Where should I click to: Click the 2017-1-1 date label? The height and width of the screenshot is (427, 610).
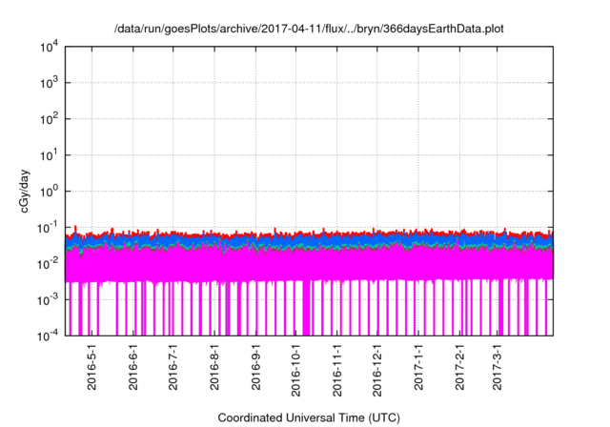pyautogui.click(x=418, y=367)
